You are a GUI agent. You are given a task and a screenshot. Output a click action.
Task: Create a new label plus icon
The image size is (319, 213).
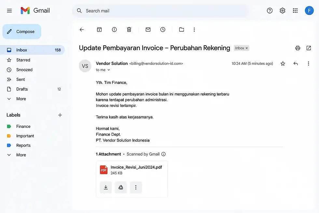[60, 115]
